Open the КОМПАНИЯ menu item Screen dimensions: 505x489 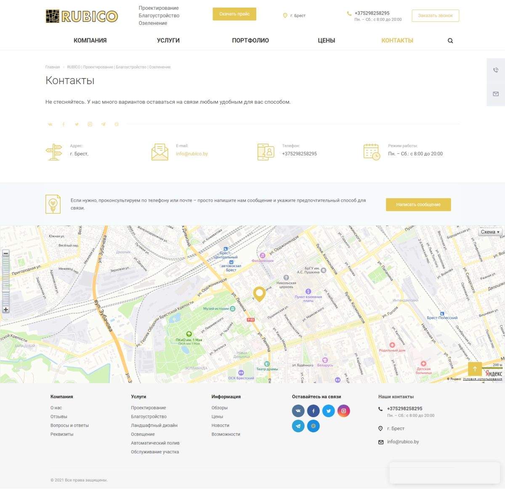click(x=90, y=41)
